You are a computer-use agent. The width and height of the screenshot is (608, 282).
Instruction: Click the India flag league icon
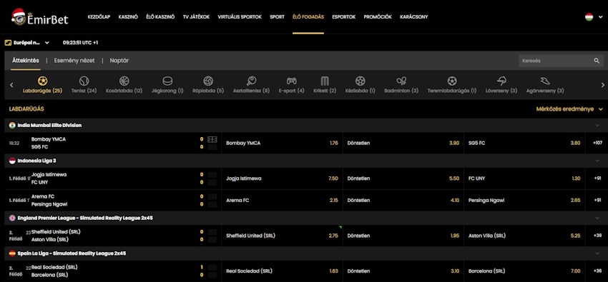tap(12, 126)
